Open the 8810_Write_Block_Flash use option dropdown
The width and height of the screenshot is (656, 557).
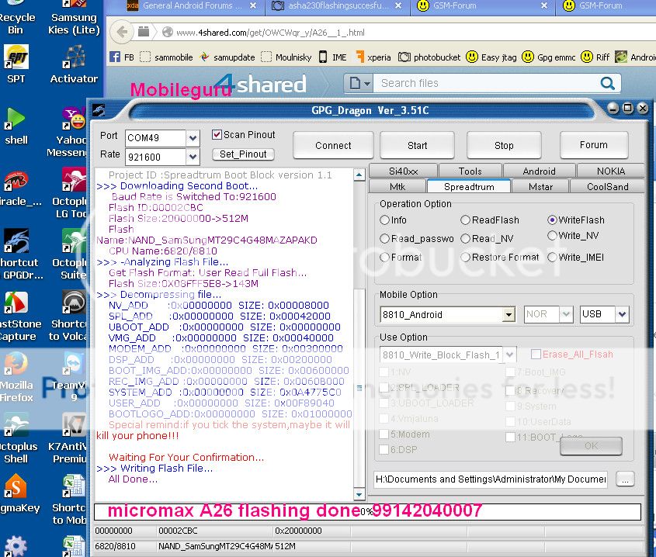click(509, 355)
